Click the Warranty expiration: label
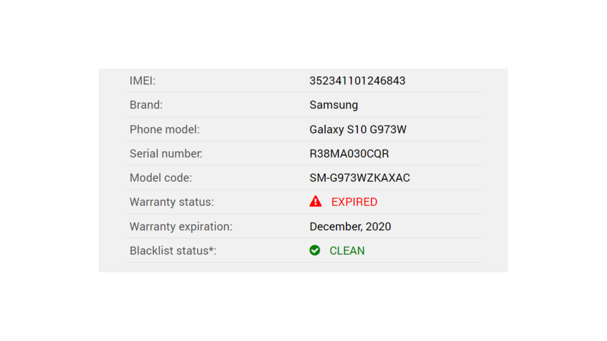Image resolution: width=607 pixels, height=341 pixels. 181,226
